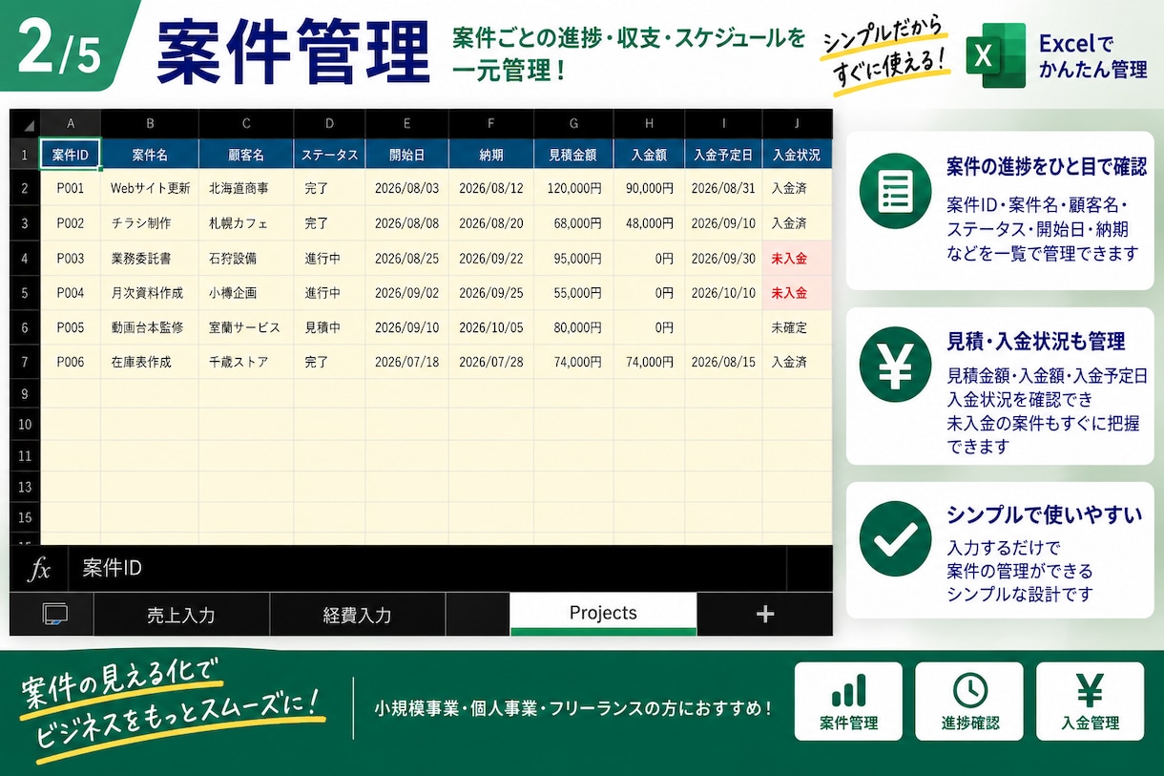The width and height of the screenshot is (1164, 776).
Task: Click the clock icon on 進捗確認 card
Action: click(969, 690)
